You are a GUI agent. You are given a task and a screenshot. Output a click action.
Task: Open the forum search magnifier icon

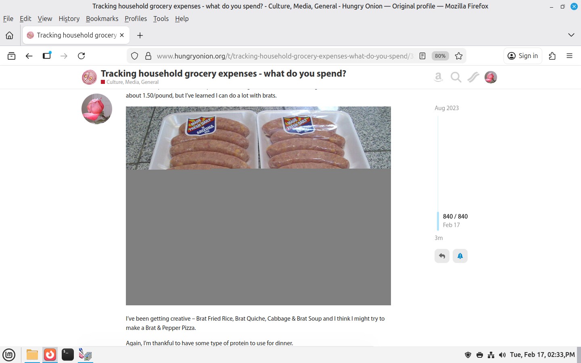(456, 77)
